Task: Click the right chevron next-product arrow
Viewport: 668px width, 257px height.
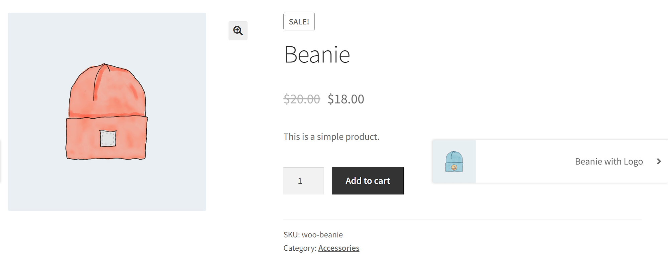Action: point(659,162)
